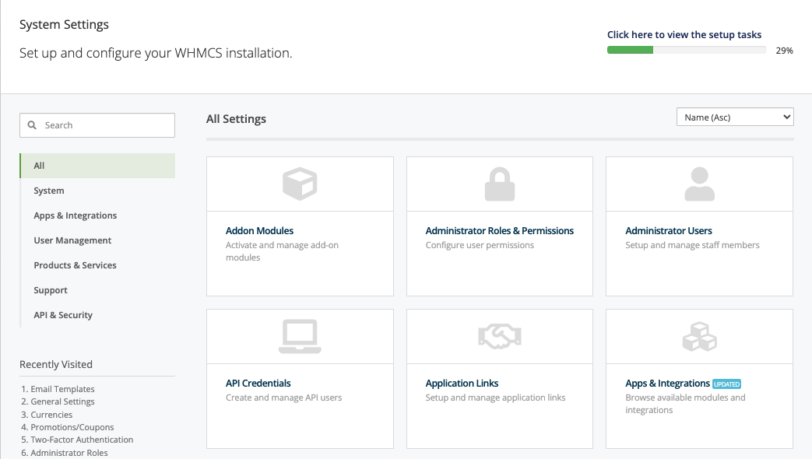Click the Administrator Users person icon
The height and width of the screenshot is (459, 812).
pyautogui.click(x=699, y=184)
